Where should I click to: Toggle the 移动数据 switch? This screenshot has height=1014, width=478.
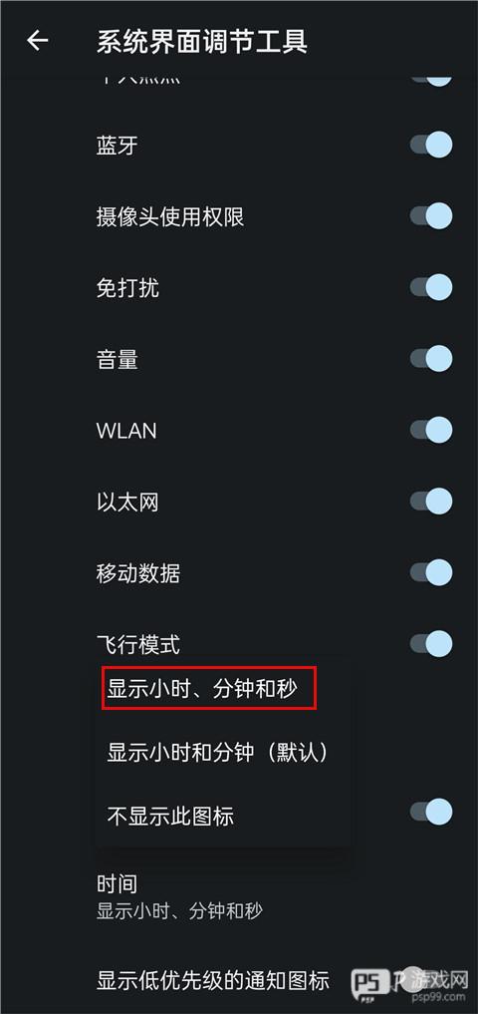pyautogui.click(x=431, y=572)
